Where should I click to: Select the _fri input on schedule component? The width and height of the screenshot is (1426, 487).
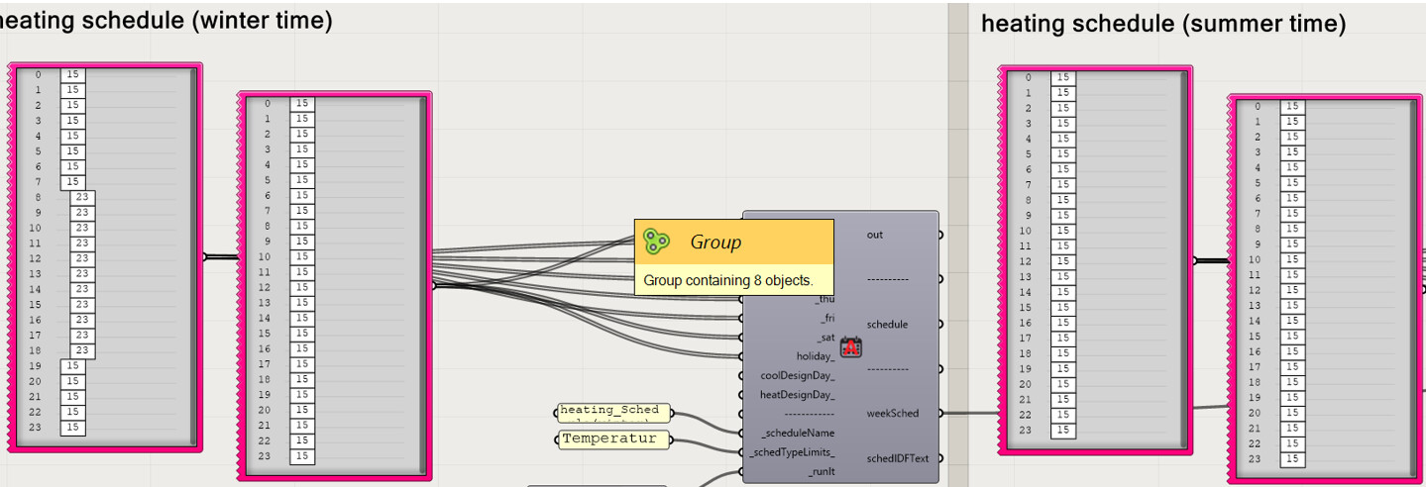pyautogui.click(x=825, y=318)
